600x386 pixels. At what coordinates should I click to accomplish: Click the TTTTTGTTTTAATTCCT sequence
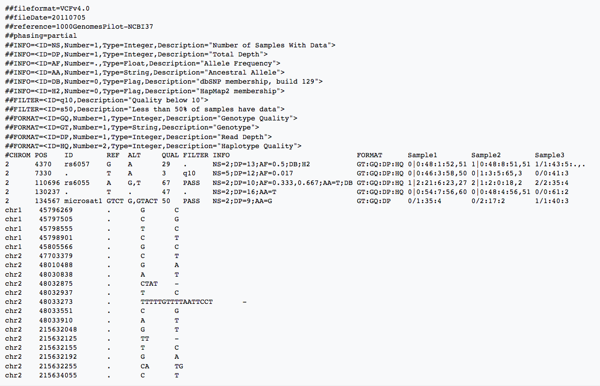tap(177, 302)
